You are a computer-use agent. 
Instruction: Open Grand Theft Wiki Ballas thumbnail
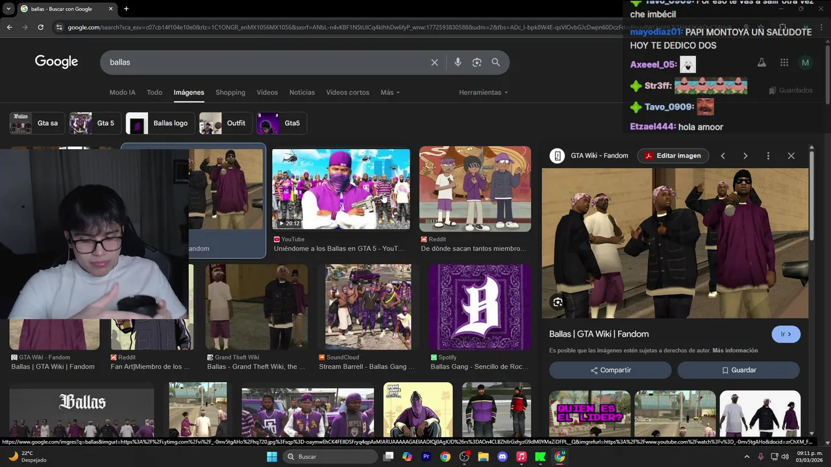point(256,307)
